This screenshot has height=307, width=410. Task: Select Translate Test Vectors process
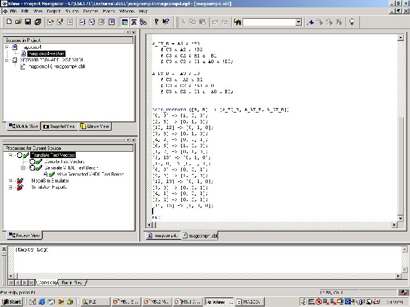tap(53, 155)
